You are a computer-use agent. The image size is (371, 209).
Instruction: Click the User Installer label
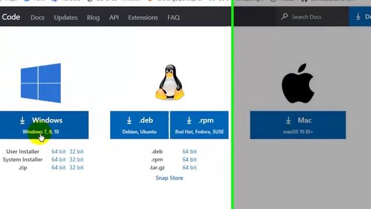(23, 152)
